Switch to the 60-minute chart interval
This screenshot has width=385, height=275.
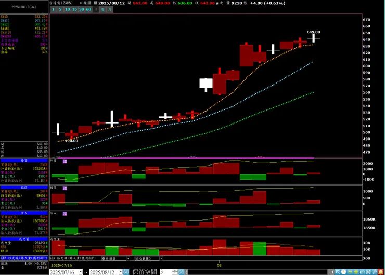coord(88,9)
